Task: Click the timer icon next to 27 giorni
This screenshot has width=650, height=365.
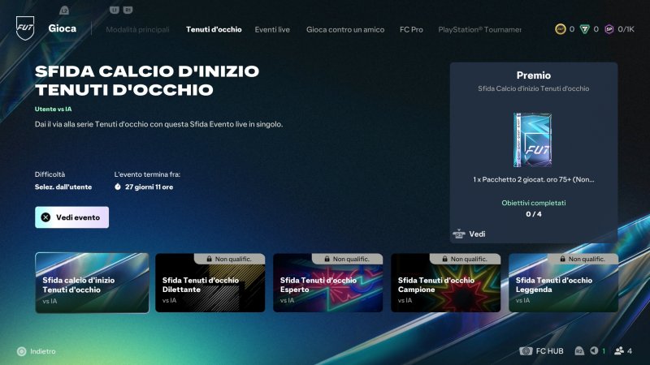Action: pyautogui.click(x=118, y=187)
